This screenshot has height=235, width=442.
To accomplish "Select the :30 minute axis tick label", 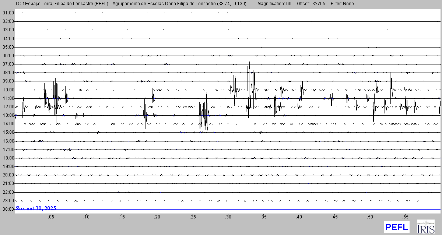I will (228, 217).
